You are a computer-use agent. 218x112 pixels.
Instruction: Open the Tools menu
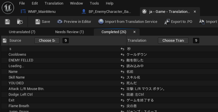94,3
